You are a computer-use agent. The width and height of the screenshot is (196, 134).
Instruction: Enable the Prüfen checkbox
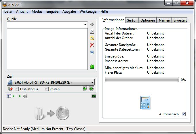[47, 89]
